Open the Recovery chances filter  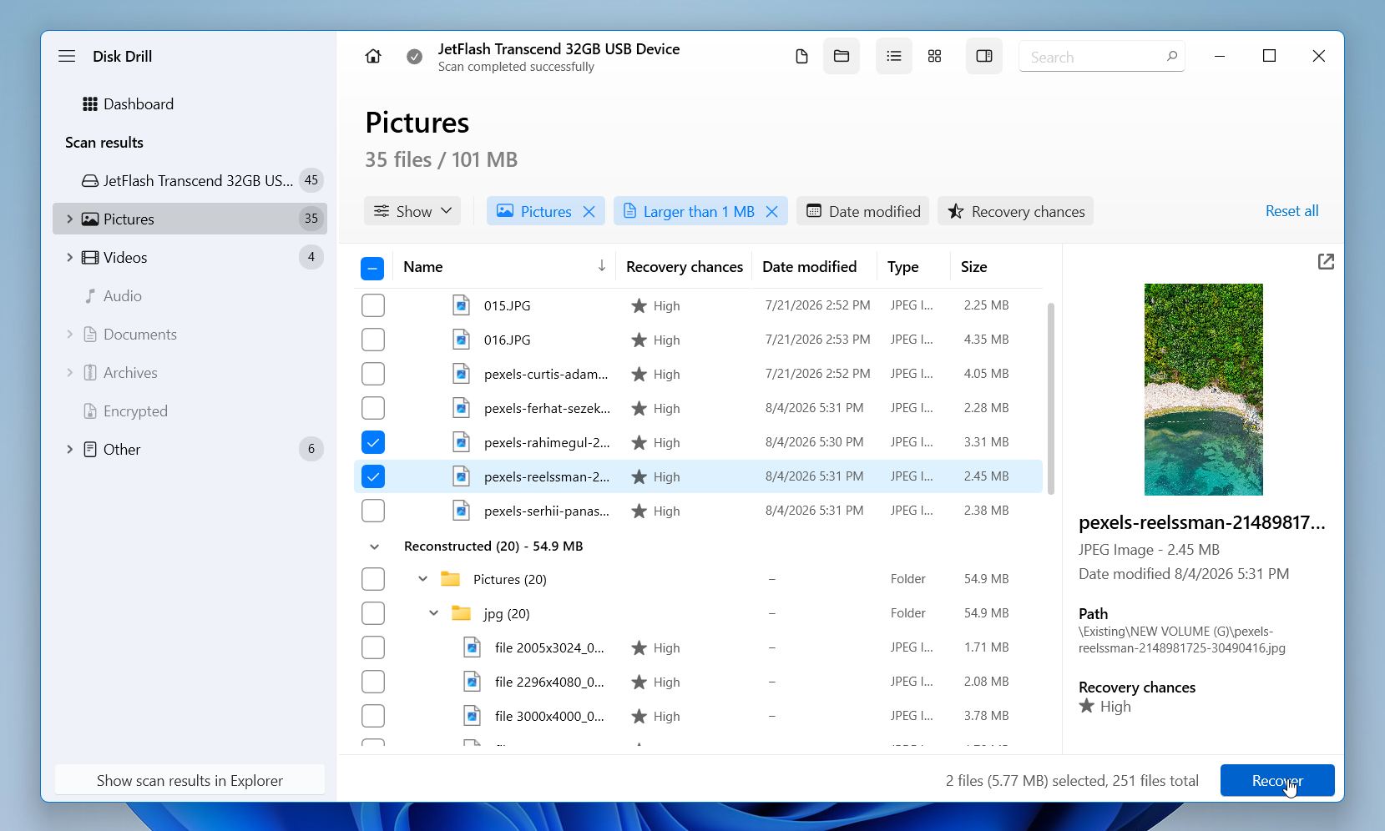[1016, 211]
